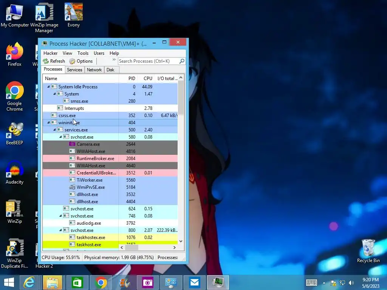Focus the Search Processes field
The height and width of the screenshot is (290, 387).
[149, 61]
